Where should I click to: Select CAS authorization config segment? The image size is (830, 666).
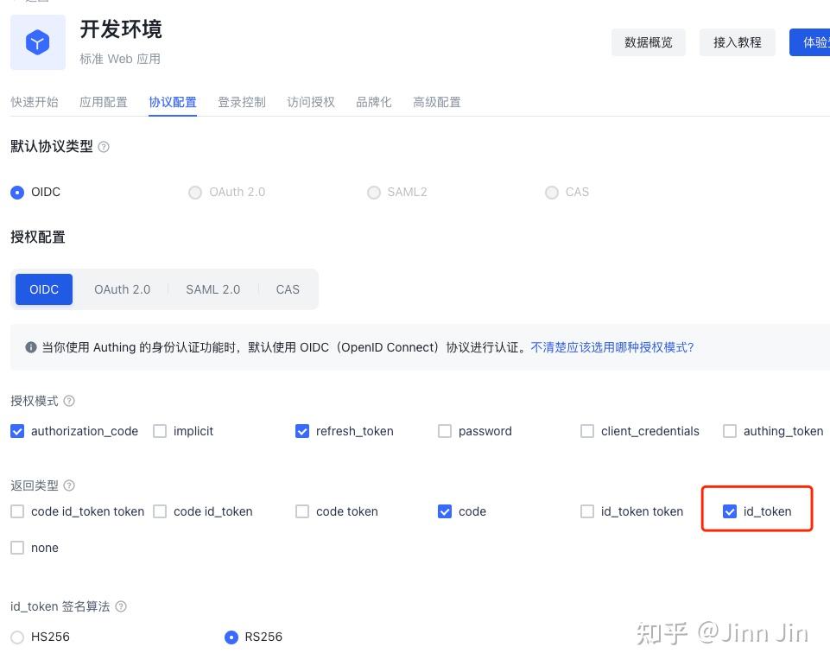[288, 289]
